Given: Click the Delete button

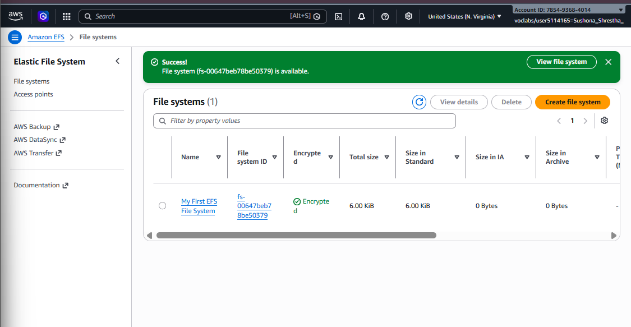Looking at the screenshot, I should [511, 102].
